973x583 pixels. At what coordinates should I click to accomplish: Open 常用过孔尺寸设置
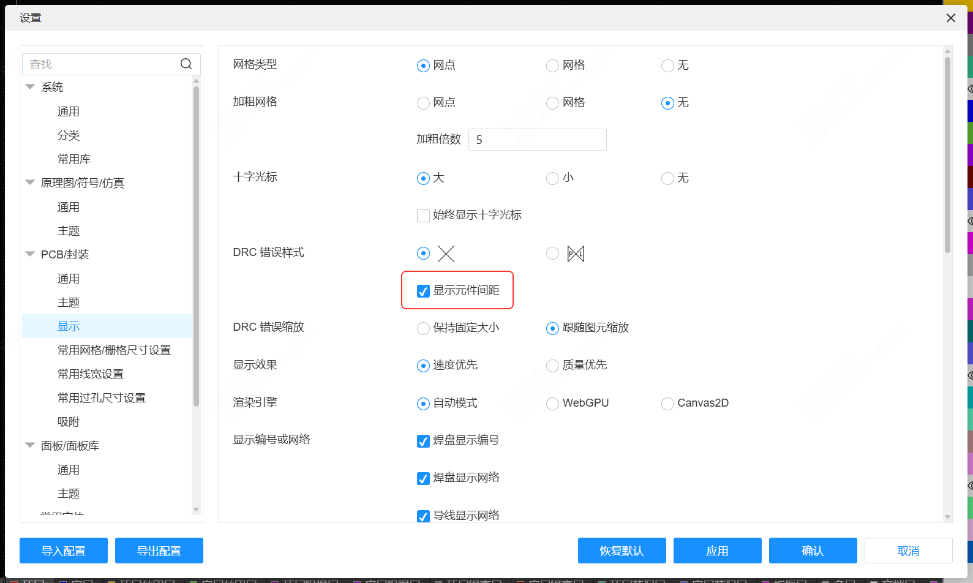coord(102,398)
